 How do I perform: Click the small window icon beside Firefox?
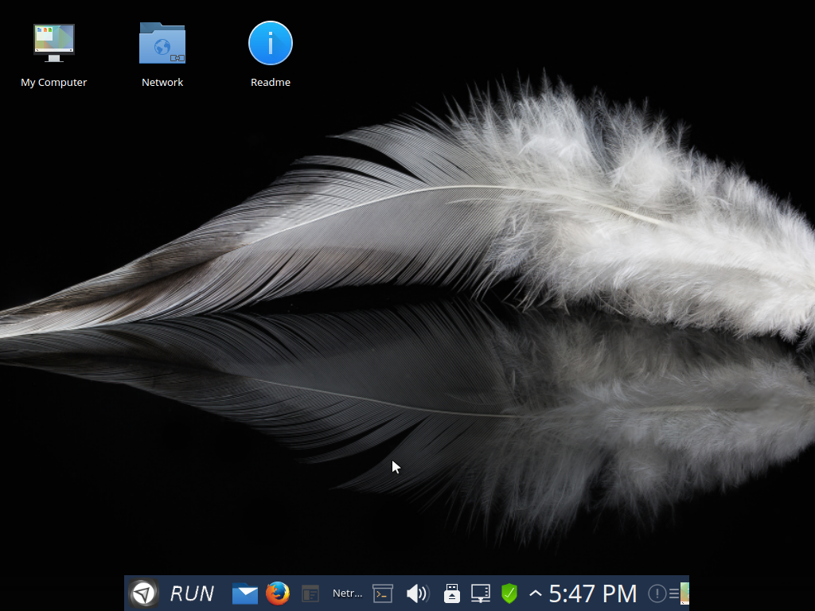310,593
